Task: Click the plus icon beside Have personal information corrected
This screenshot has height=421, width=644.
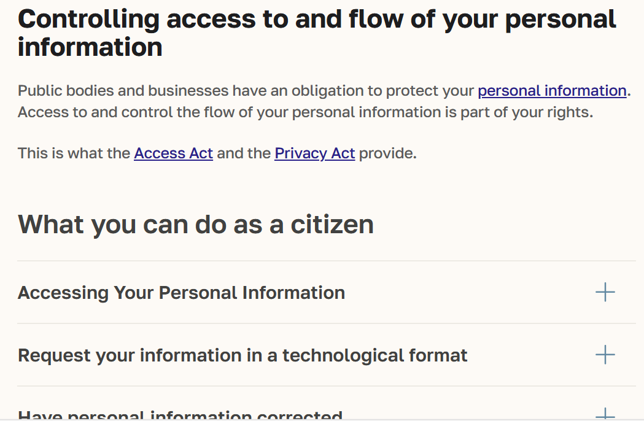Action: [605, 415]
